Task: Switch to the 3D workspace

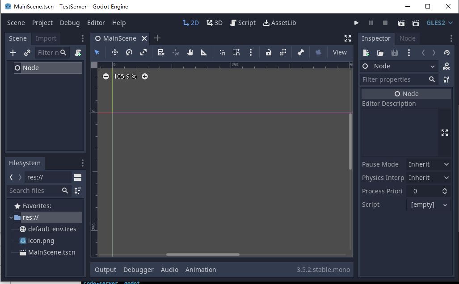Action: [x=215, y=23]
